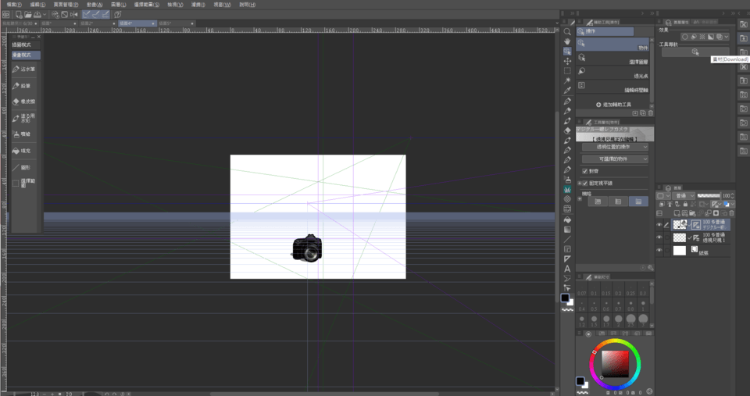750x396 pixels.
Task: Click the Help question icon in command bar
Action: [x=118, y=14]
